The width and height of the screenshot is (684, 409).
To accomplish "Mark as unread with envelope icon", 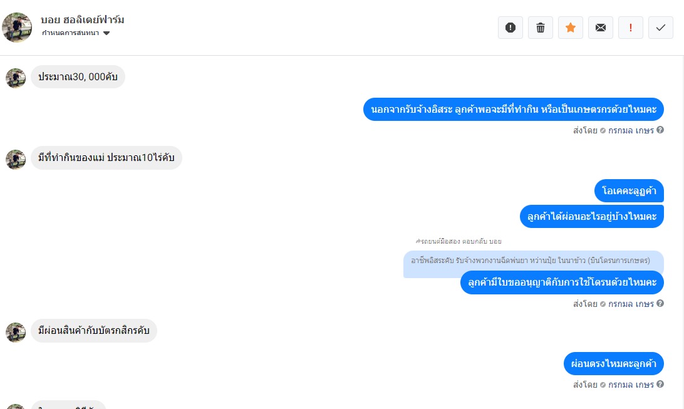I will tap(601, 28).
